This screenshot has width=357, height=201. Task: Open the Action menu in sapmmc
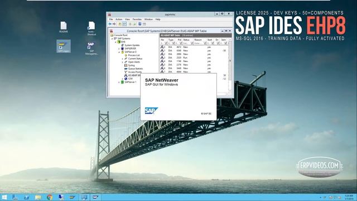tap(119, 20)
